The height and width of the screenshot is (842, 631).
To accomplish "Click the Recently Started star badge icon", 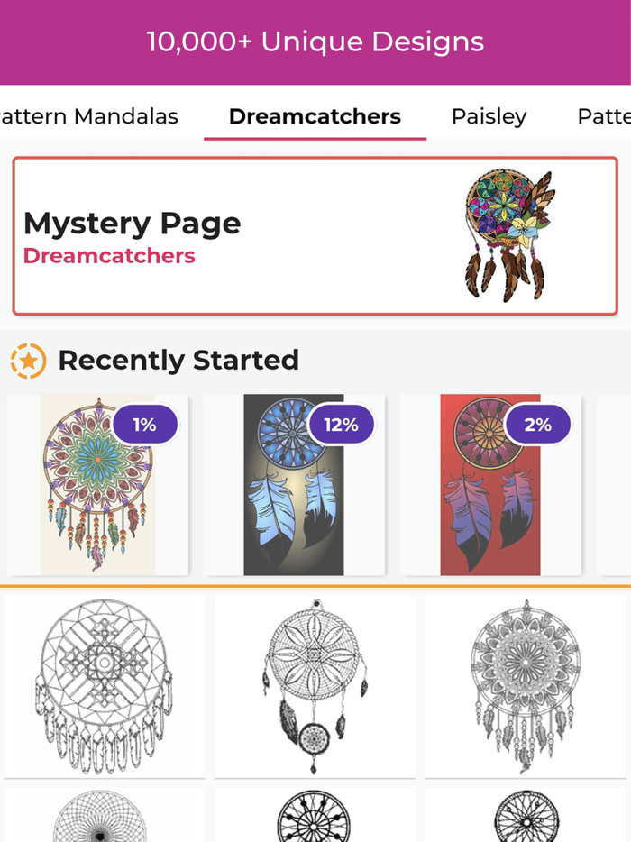I will (x=28, y=359).
